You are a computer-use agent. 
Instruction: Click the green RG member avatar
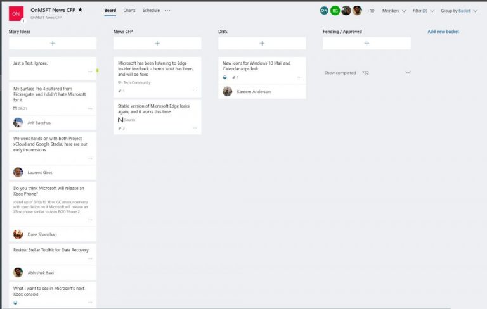click(x=335, y=11)
